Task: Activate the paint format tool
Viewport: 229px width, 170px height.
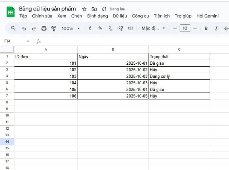Action: click(54, 28)
